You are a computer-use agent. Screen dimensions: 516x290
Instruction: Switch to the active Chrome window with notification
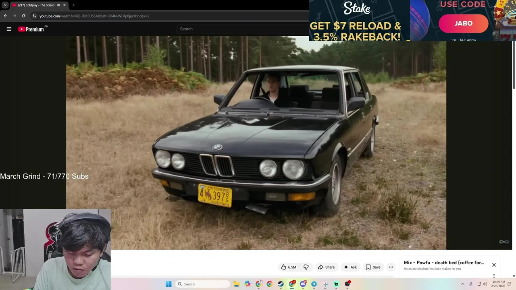(x=292, y=284)
